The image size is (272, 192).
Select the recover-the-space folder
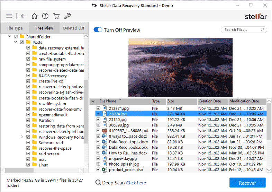pyautogui.click(x=55, y=148)
